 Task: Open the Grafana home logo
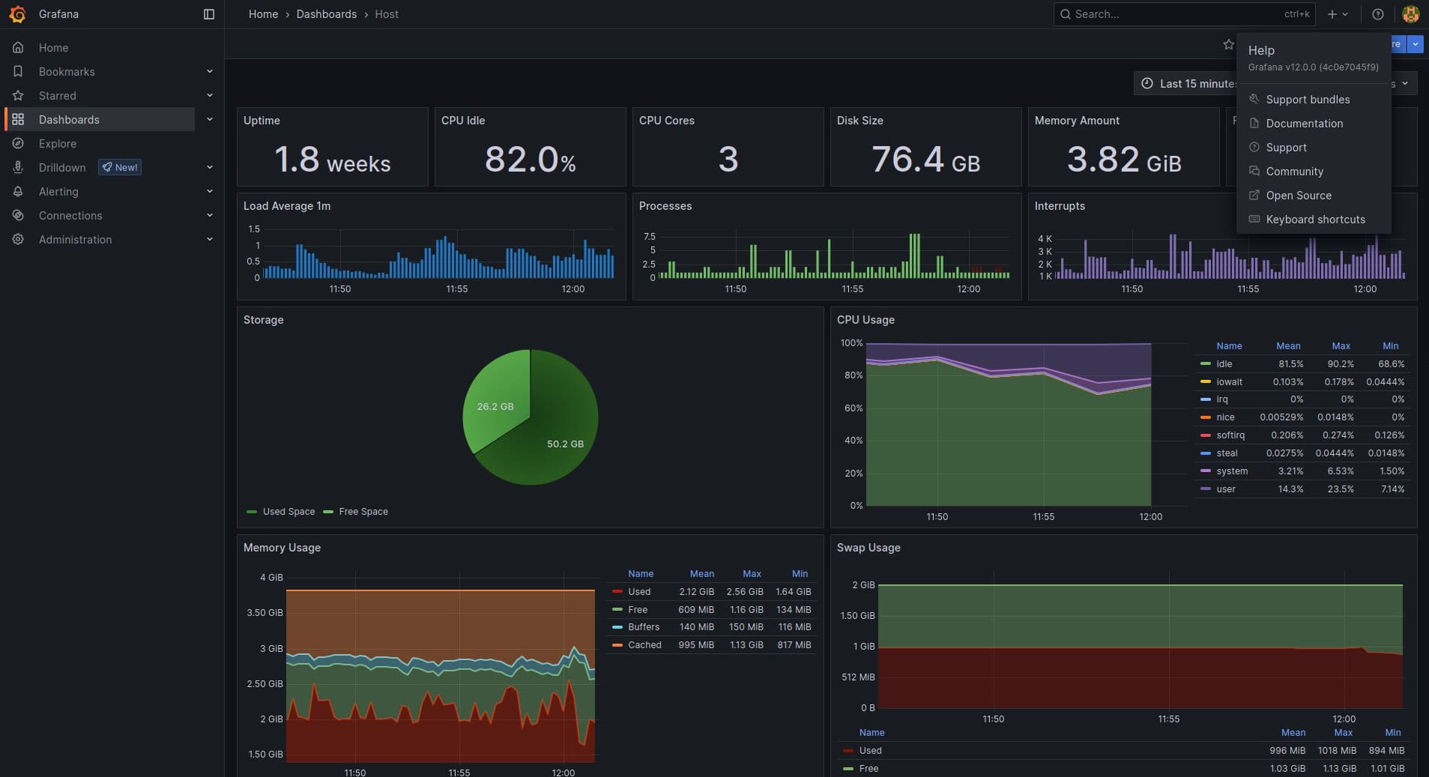coord(16,13)
